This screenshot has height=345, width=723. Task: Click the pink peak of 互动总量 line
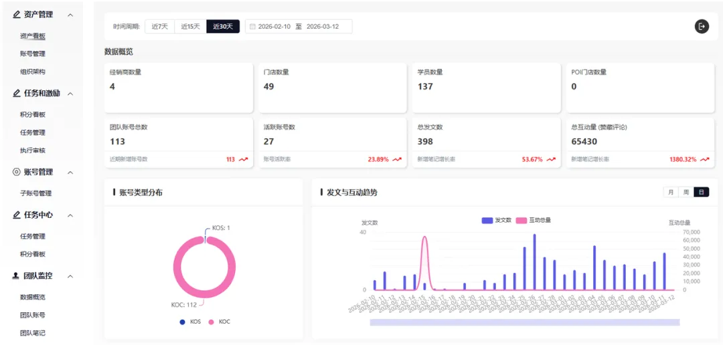(424, 238)
